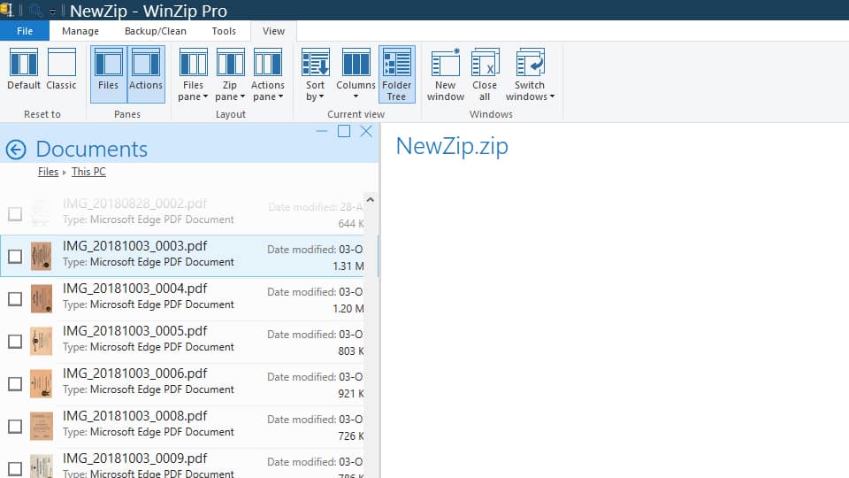This screenshot has width=849, height=478.
Task: Click the WinZip app icon in title bar
Action: pyautogui.click(x=6, y=10)
